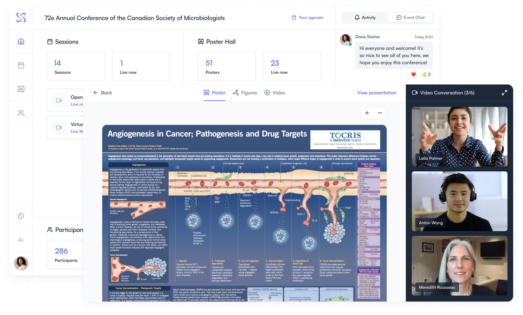
Task: Switch to the Event Chat tab
Action: [x=410, y=18]
